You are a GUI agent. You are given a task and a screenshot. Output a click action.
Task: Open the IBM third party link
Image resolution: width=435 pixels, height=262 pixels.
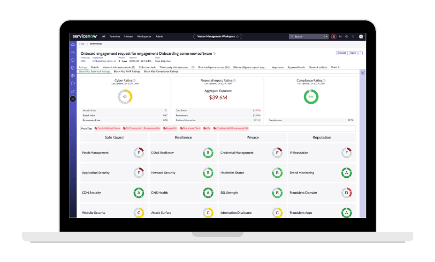pos(83,61)
